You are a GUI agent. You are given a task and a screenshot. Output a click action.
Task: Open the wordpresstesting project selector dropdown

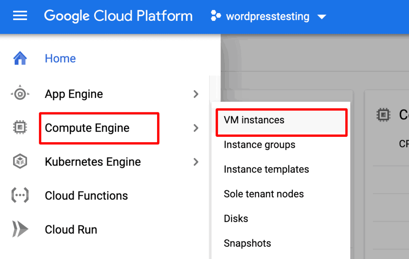[x=321, y=17]
